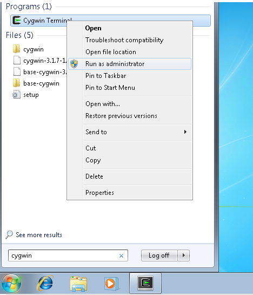
Task: Select the cygwin folder result
Action: coord(34,49)
